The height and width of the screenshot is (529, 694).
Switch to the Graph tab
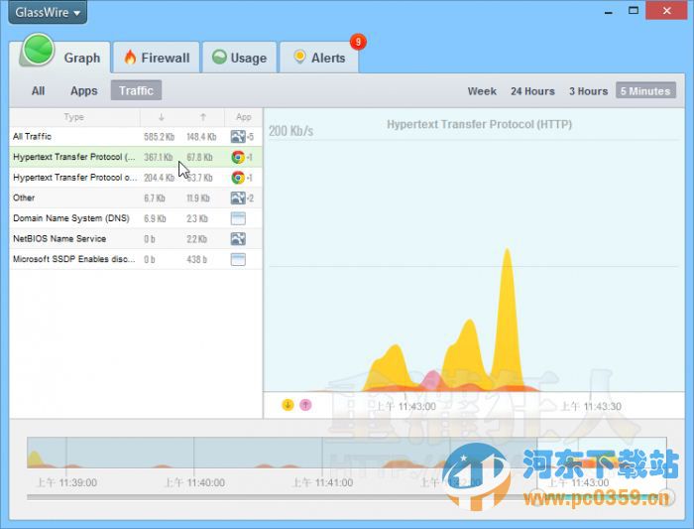coord(81,58)
